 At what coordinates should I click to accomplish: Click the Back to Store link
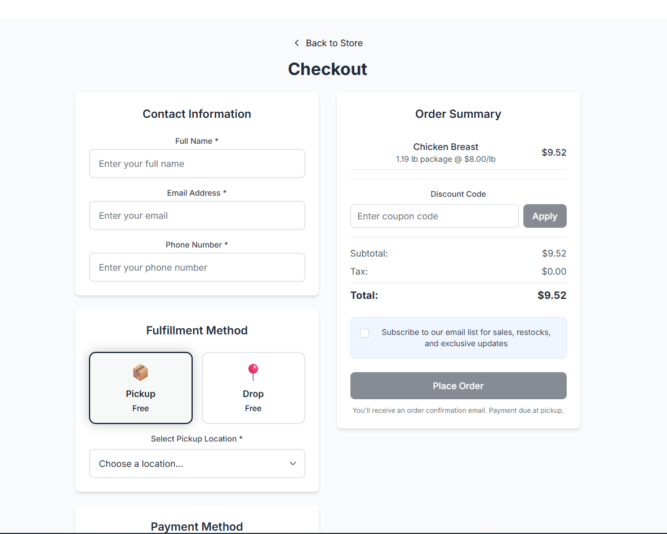click(x=334, y=43)
